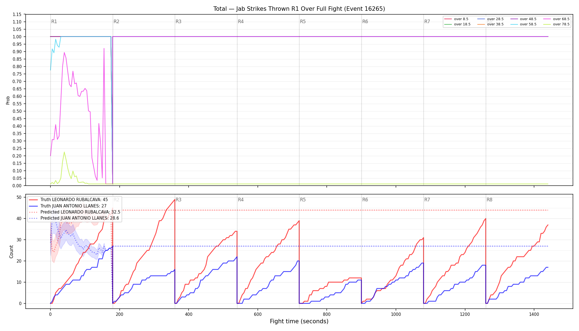Click the R5 round label in bottom chart
The image size is (579, 331).
[303, 200]
